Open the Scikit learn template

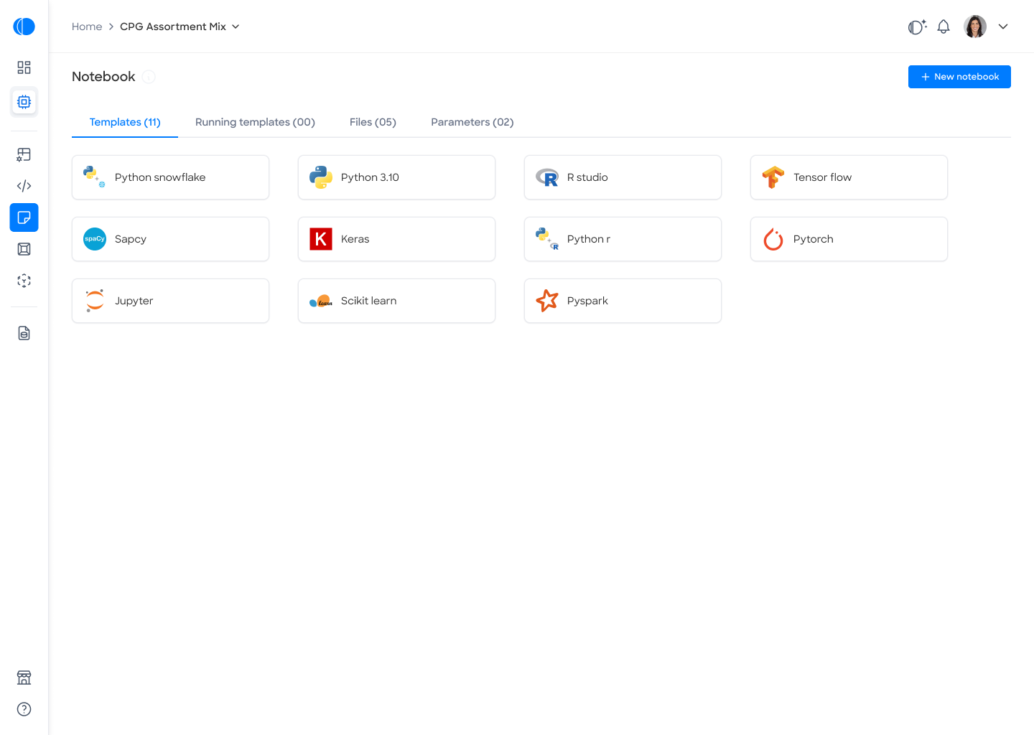coord(397,301)
